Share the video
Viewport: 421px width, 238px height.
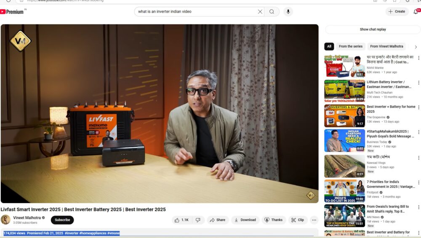(x=218, y=220)
